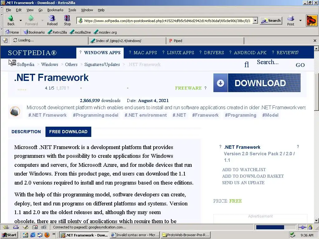Open the Go menu
The image size is (319, 239).
[40, 10]
